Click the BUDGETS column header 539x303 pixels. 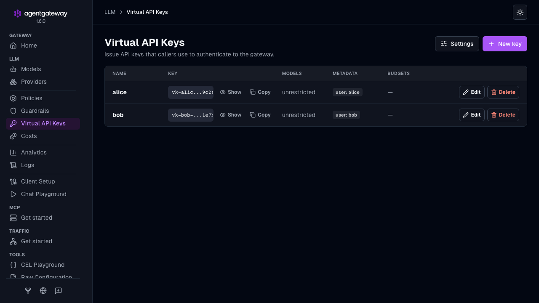398,73
